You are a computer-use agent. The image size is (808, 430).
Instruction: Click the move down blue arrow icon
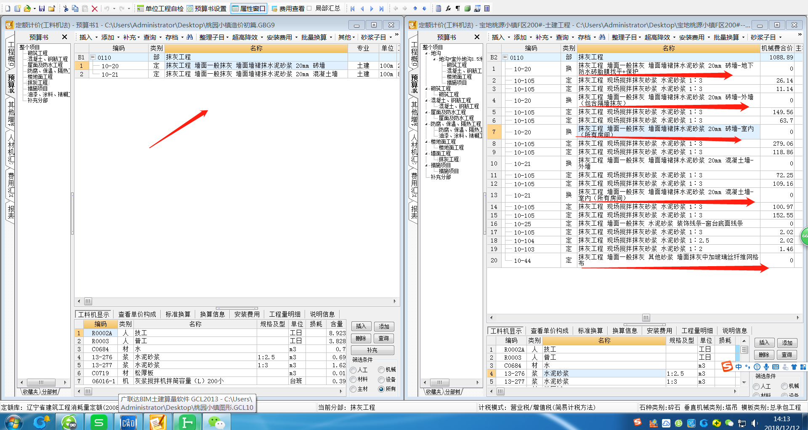(x=424, y=8)
